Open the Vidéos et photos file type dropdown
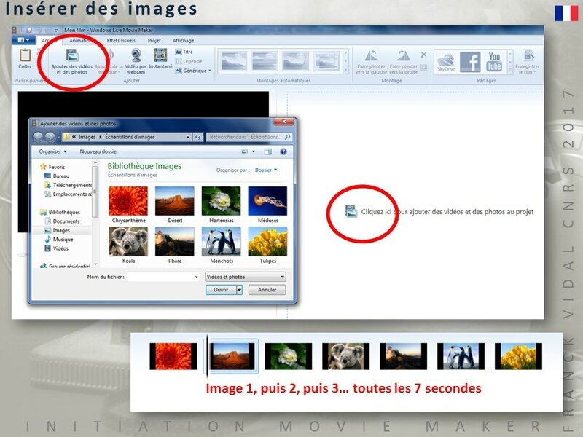 tap(245, 277)
